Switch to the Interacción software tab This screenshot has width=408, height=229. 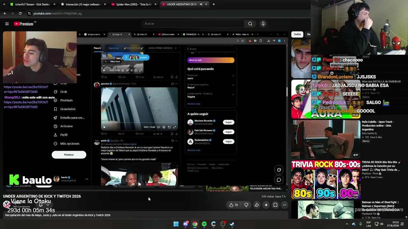click(x=83, y=4)
